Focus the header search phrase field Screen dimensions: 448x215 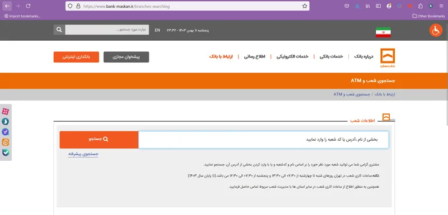coord(107,30)
